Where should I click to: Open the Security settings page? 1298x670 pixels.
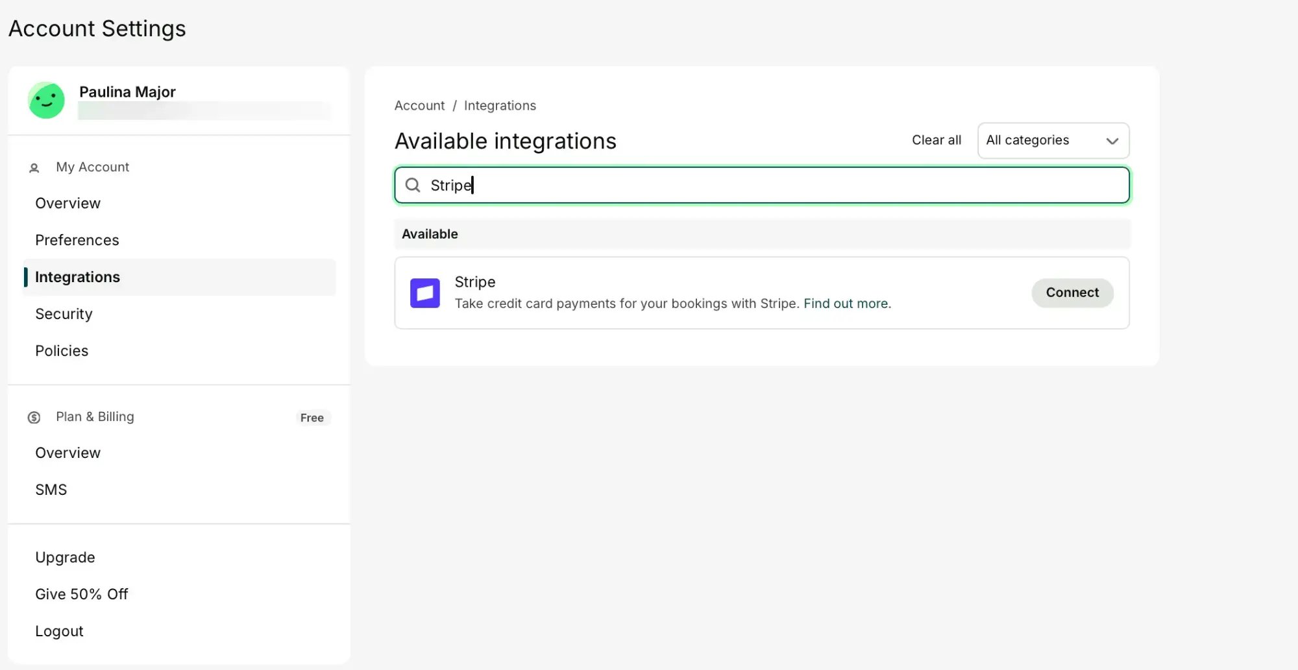coord(64,314)
